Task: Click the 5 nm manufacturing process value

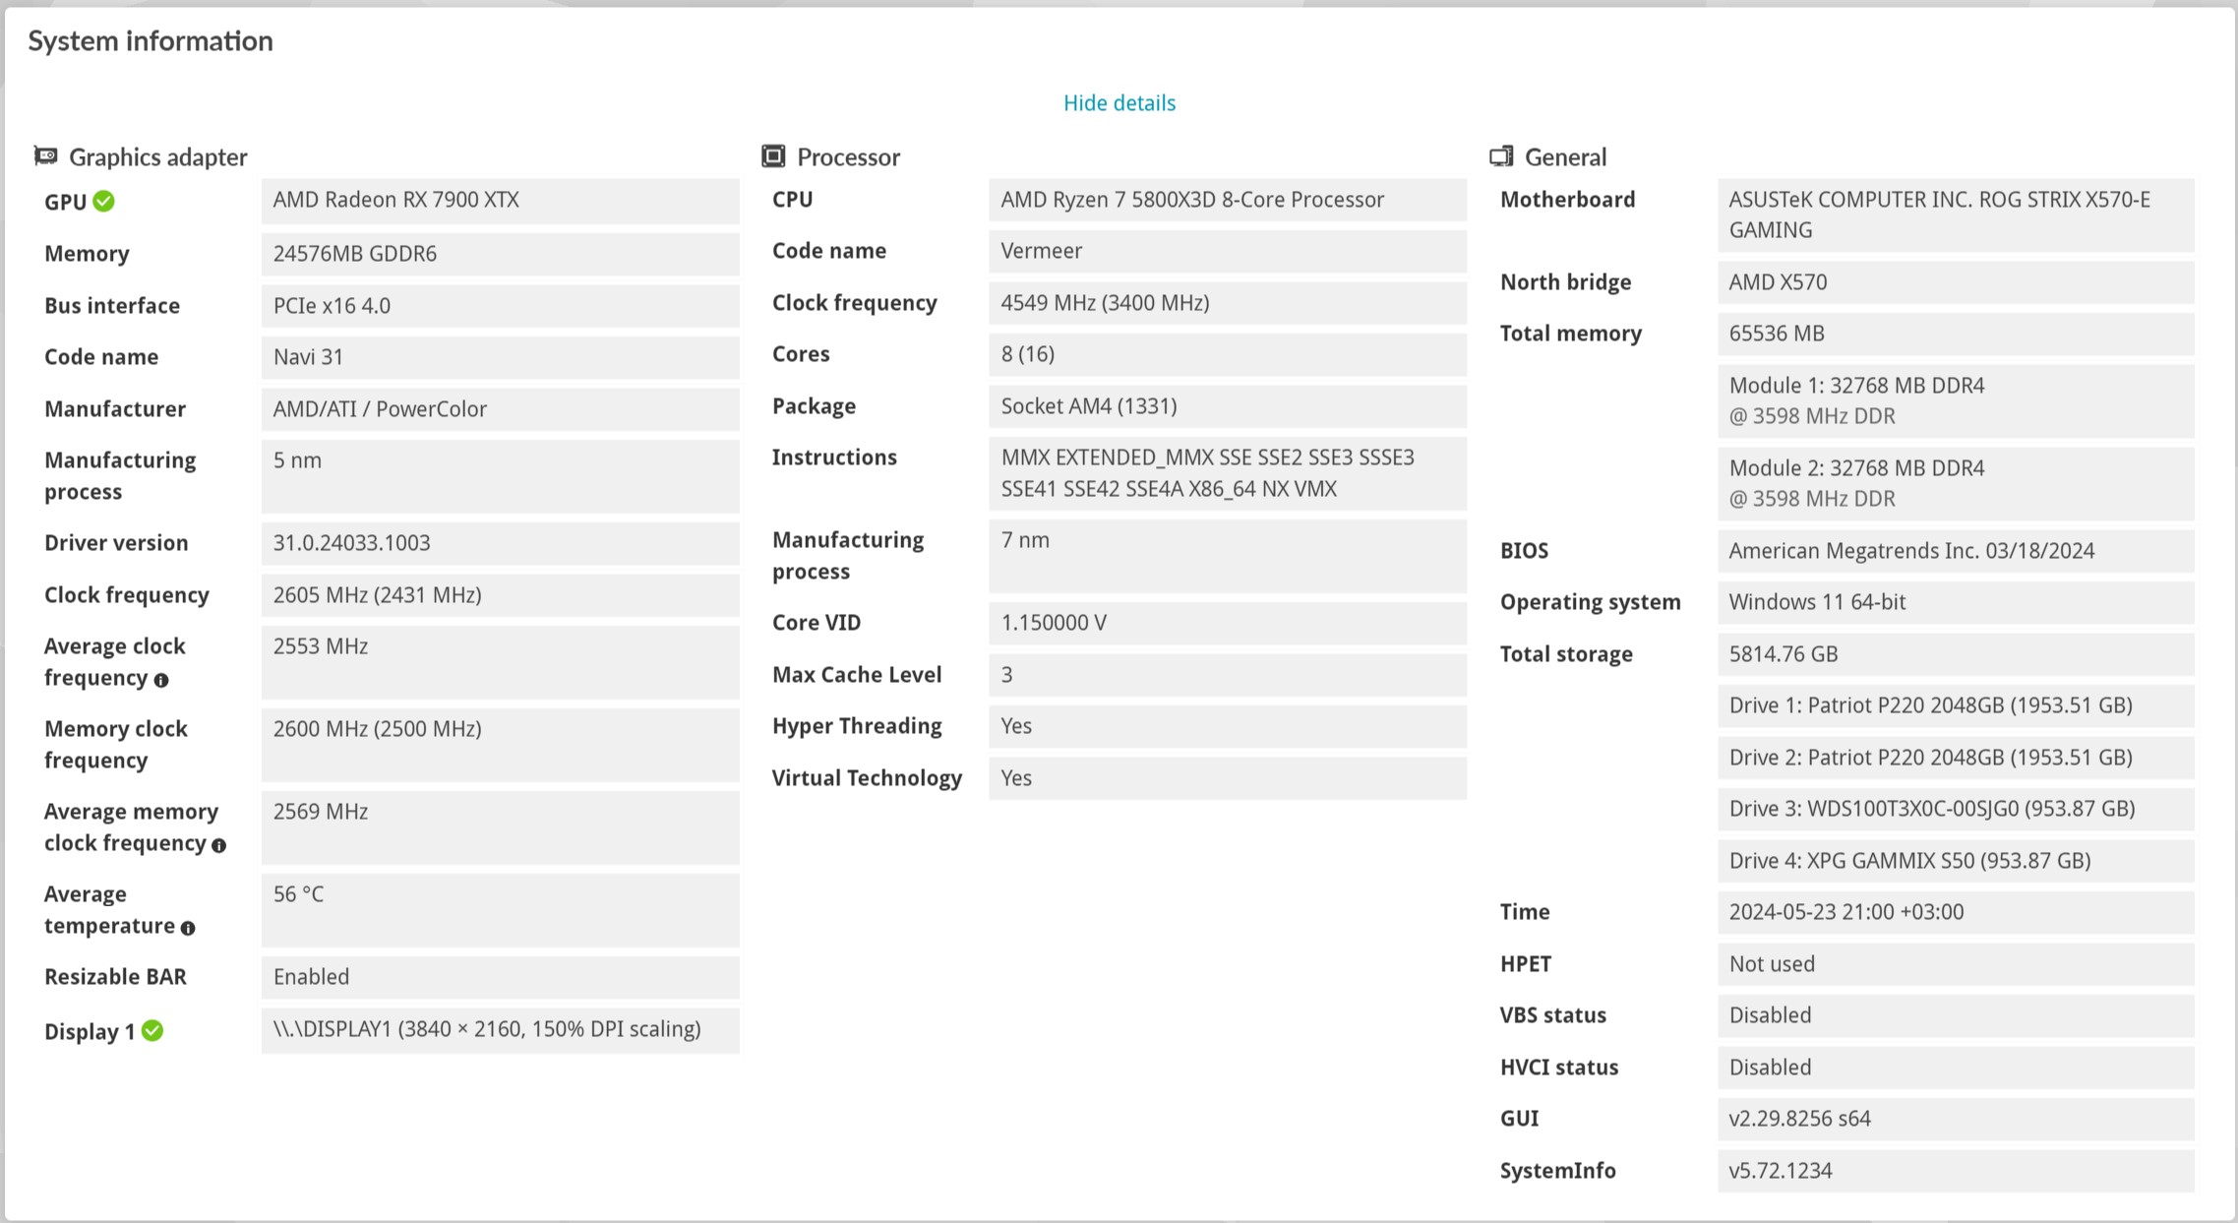Action: click(x=500, y=476)
